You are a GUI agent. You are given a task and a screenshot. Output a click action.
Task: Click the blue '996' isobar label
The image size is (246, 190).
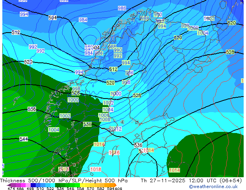click(x=129, y=73)
